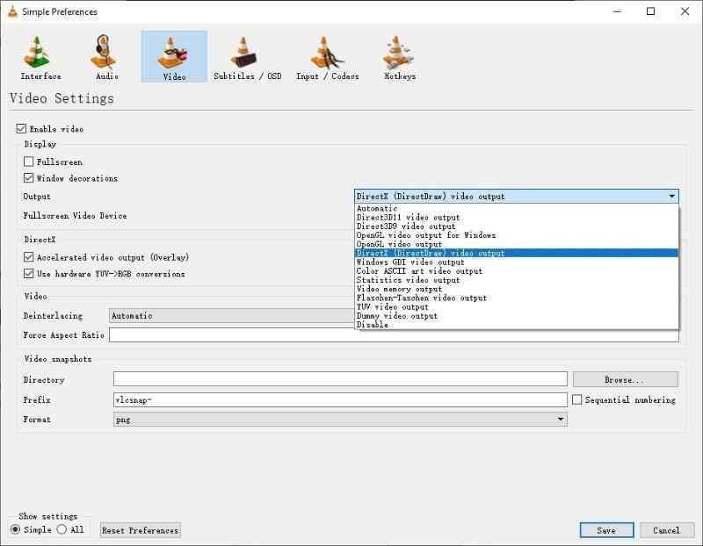Image resolution: width=703 pixels, height=546 pixels.
Task: Choose Windows GDI video output option
Action: (x=517, y=262)
